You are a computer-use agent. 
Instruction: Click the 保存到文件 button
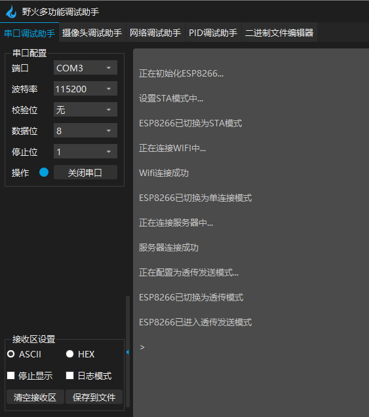point(94,397)
